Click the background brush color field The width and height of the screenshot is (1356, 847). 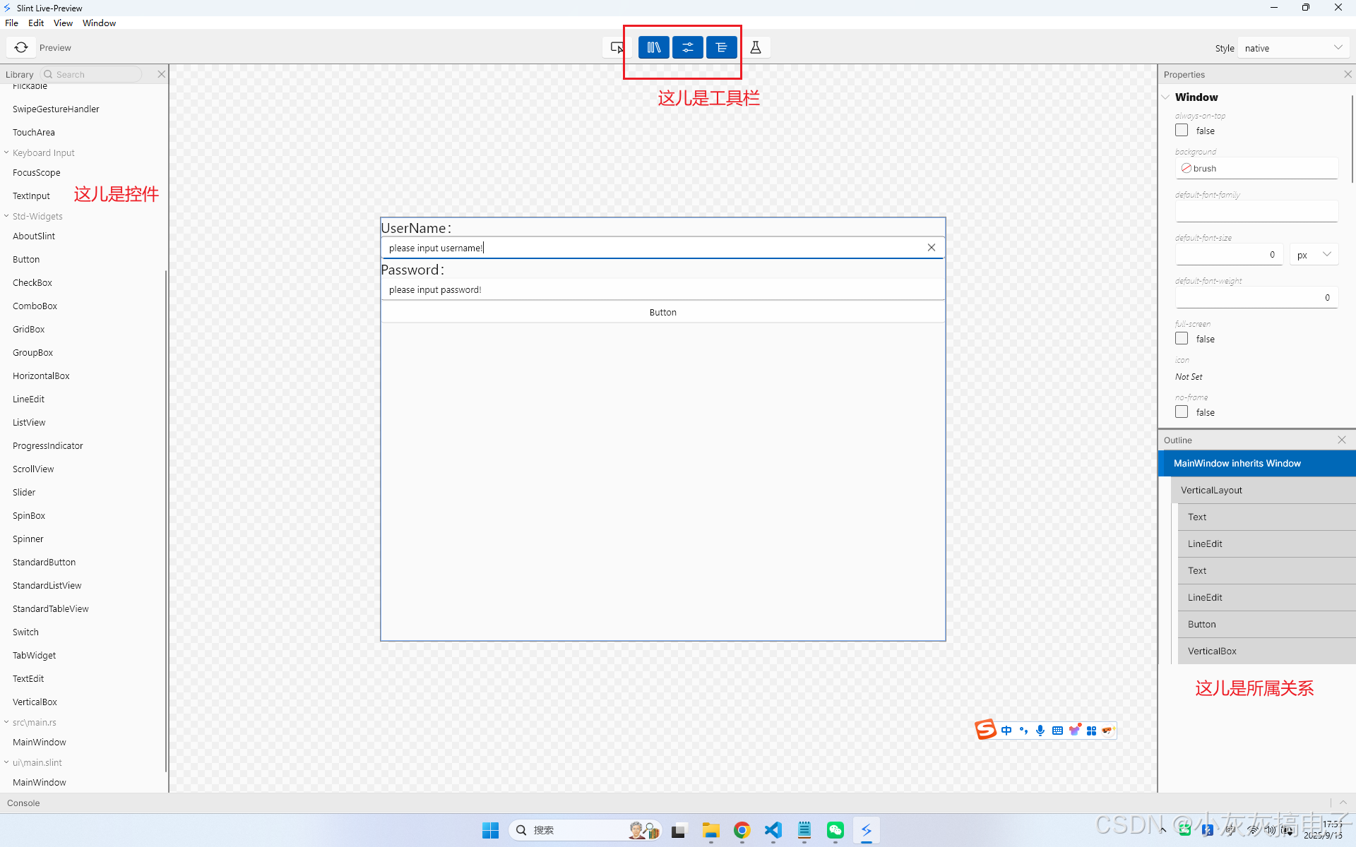coord(1257,168)
